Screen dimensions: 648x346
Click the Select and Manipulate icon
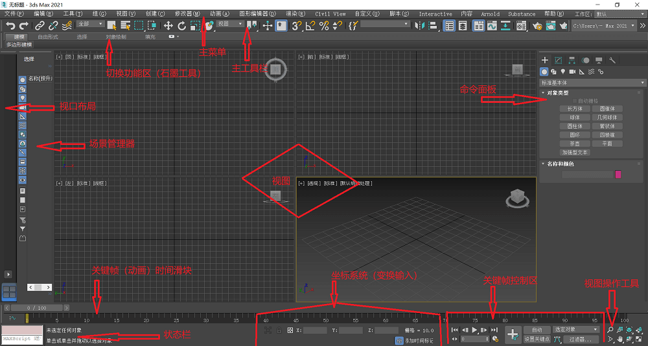click(x=268, y=26)
